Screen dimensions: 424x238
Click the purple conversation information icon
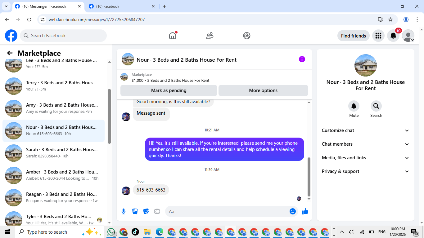pyautogui.click(x=302, y=59)
